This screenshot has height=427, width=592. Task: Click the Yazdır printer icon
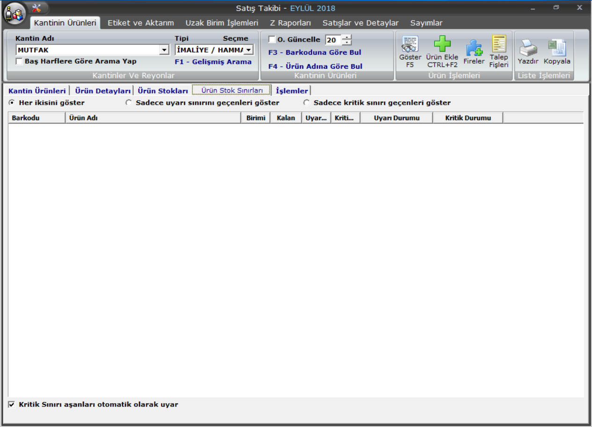click(528, 48)
